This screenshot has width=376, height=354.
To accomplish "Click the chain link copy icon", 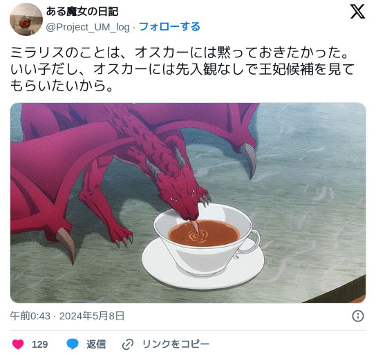I will 128,344.
